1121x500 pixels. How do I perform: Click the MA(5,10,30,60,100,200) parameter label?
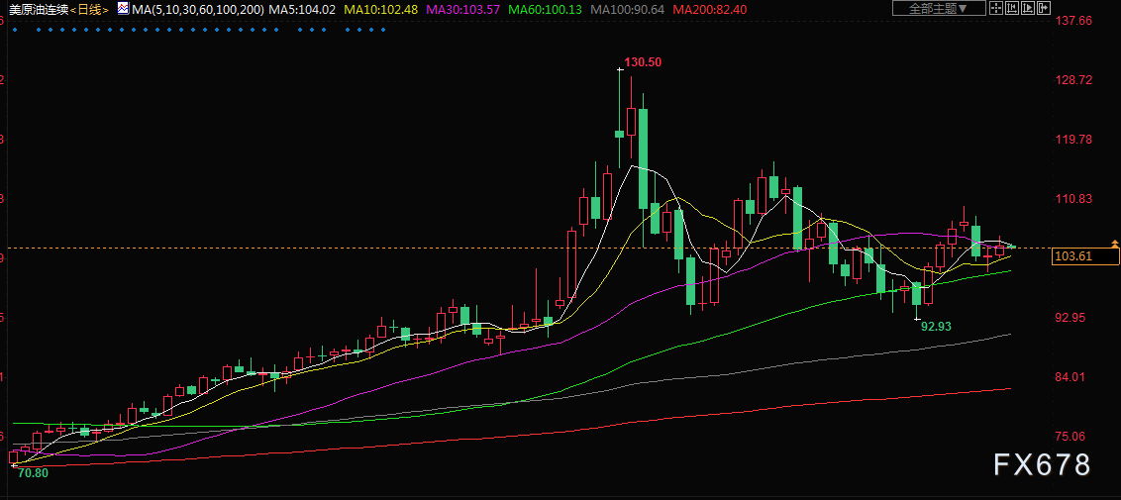197,9
